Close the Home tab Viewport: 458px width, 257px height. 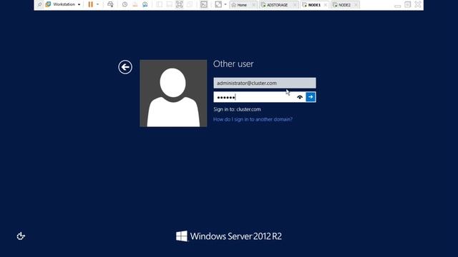pyautogui.click(x=253, y=5)
